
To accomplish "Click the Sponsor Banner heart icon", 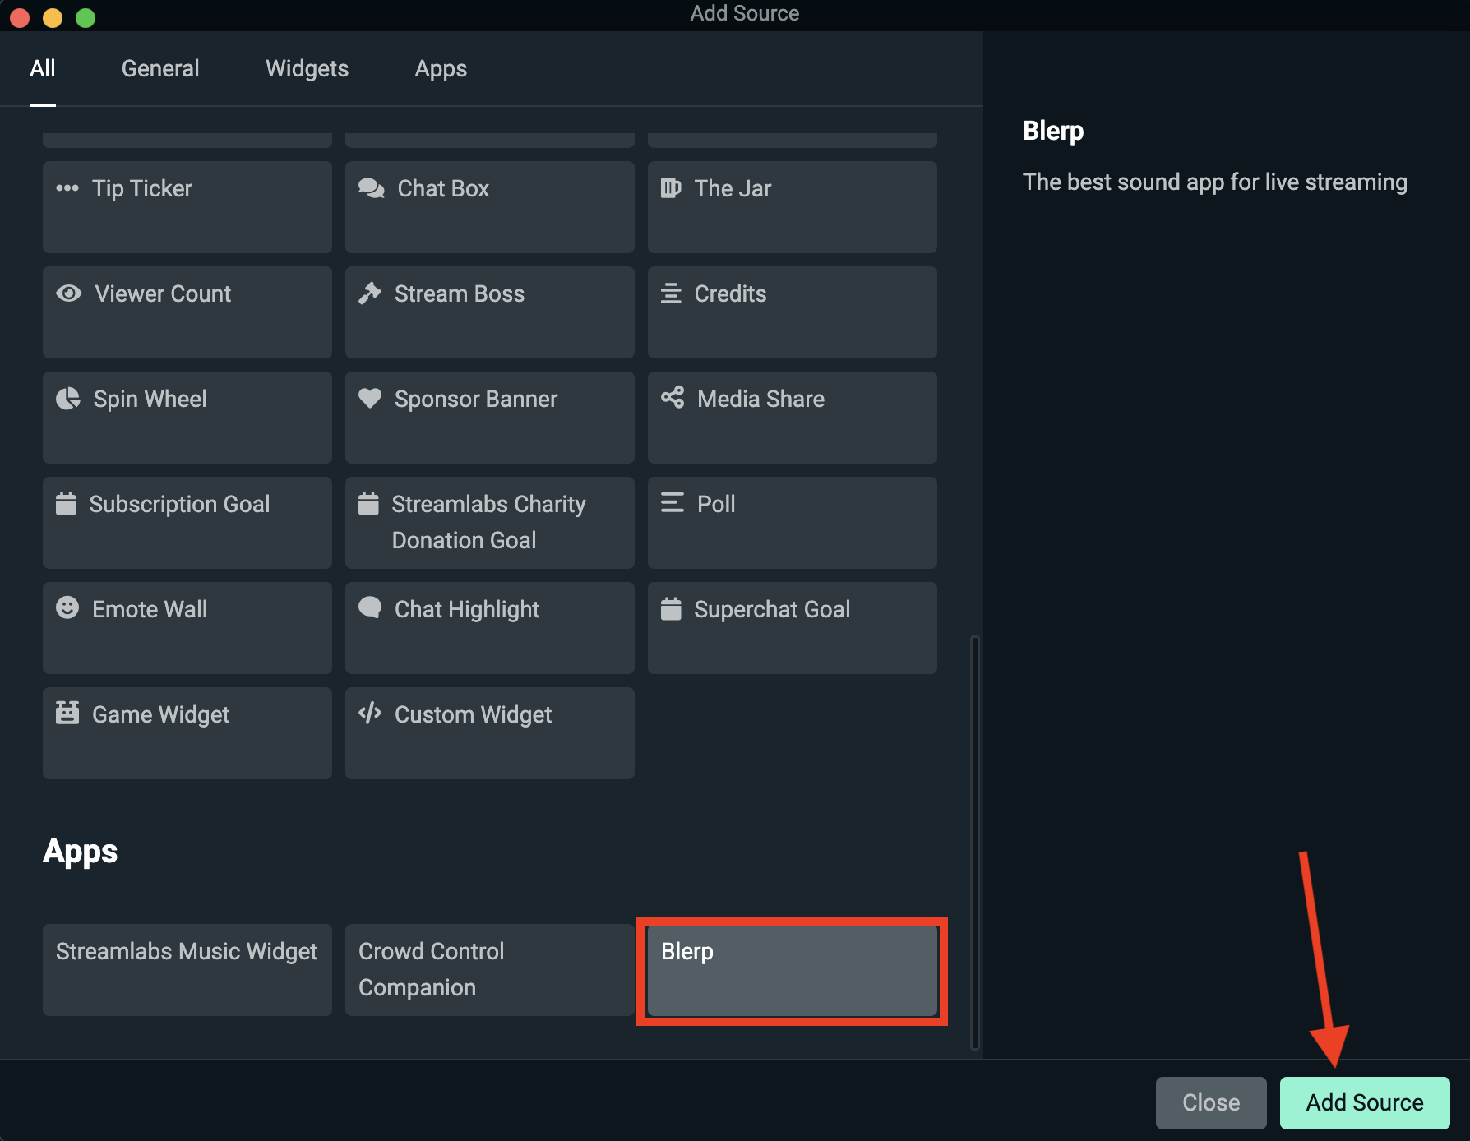I will 372,399.
